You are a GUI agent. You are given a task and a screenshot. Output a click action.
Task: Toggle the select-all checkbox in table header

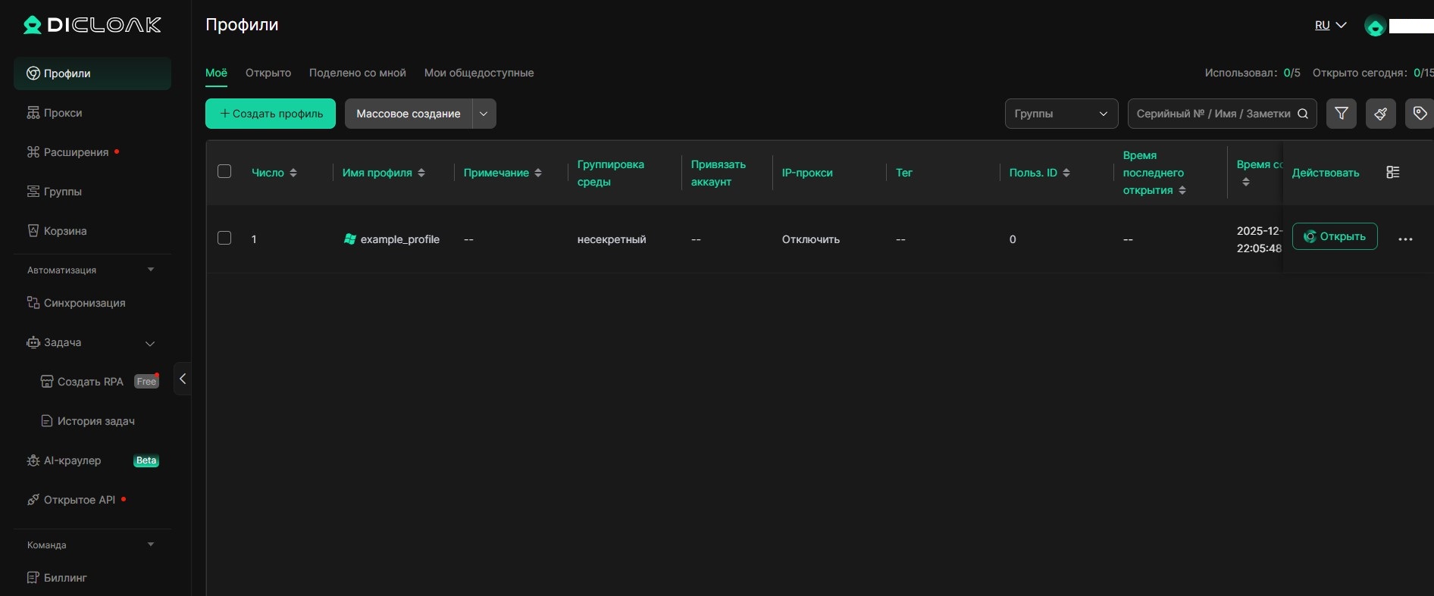point(224,171)
